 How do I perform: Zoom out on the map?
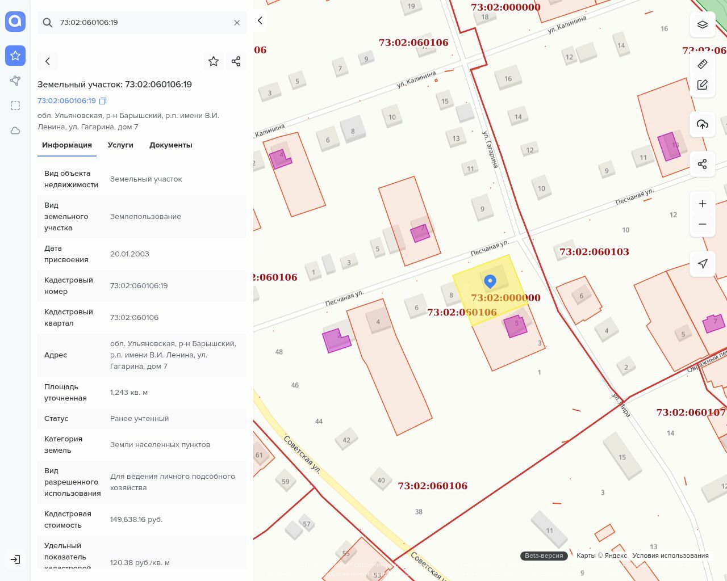tap(702, 224)
